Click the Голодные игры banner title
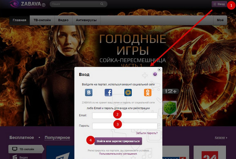The image size is (236, 159). click(x=133, y=44)
